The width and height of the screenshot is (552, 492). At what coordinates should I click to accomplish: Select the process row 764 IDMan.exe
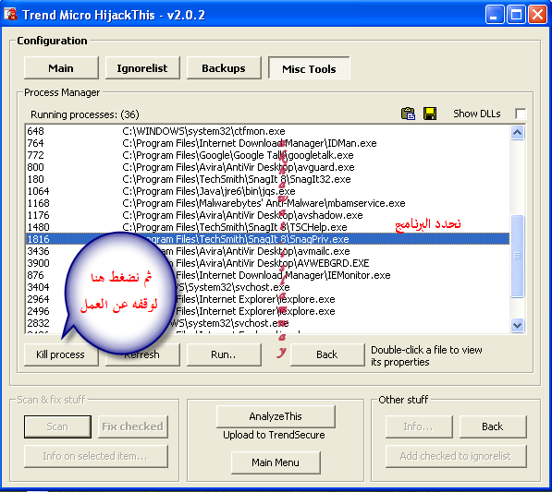tap(267, 143)
